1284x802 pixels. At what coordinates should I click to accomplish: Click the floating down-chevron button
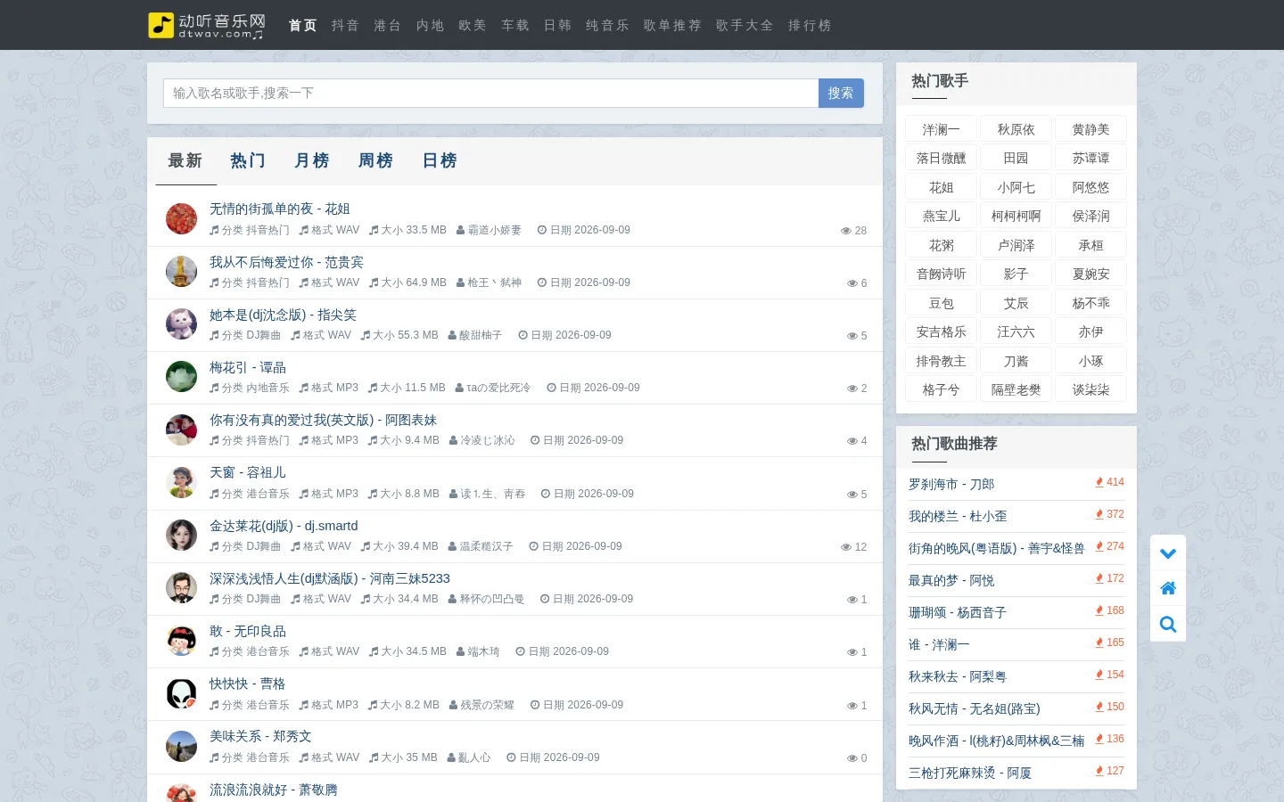[x=1168, y=553]
